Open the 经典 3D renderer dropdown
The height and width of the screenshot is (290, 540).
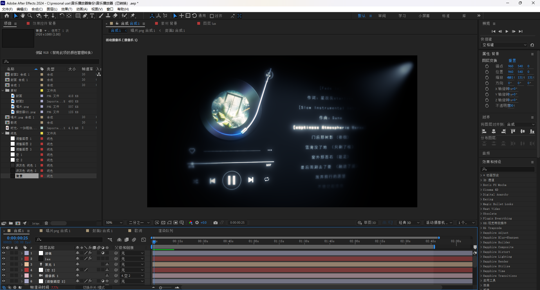(409, 223)
